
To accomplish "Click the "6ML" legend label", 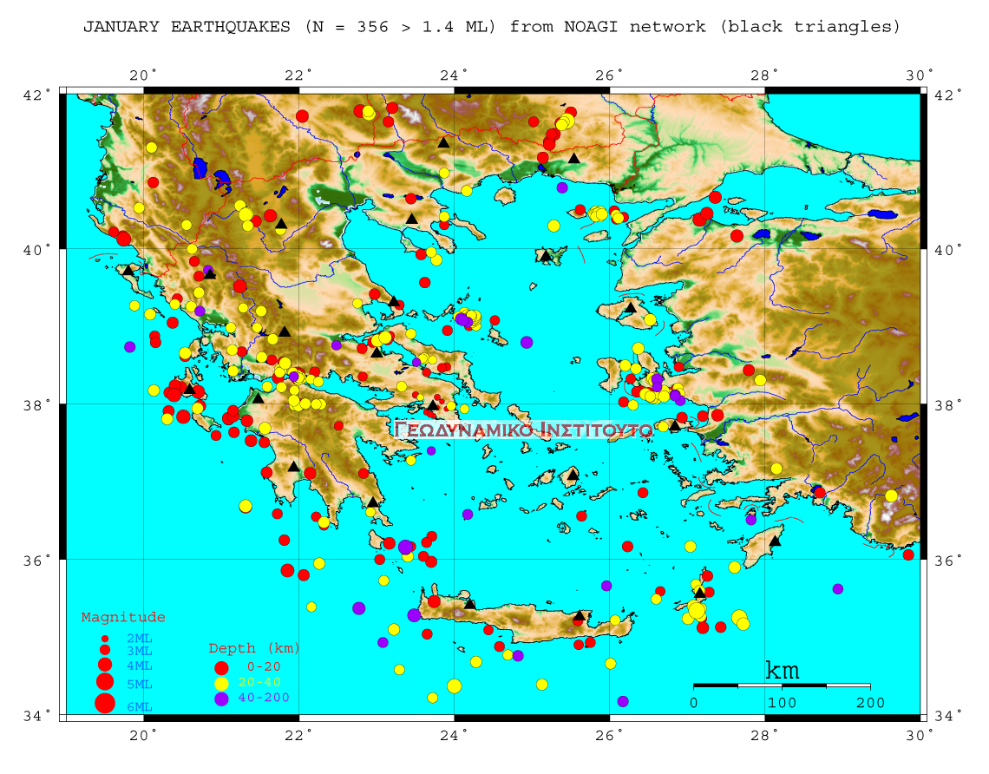I will (140, 707).
